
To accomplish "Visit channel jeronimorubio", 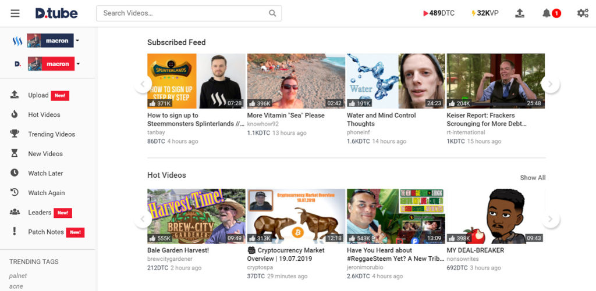I will pyautogui.click(x=366, y=268).
